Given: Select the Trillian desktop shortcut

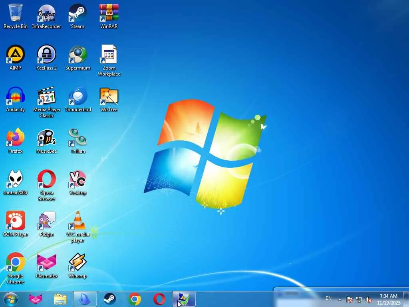Looking at the screenshot, I should tap(78, 140).
